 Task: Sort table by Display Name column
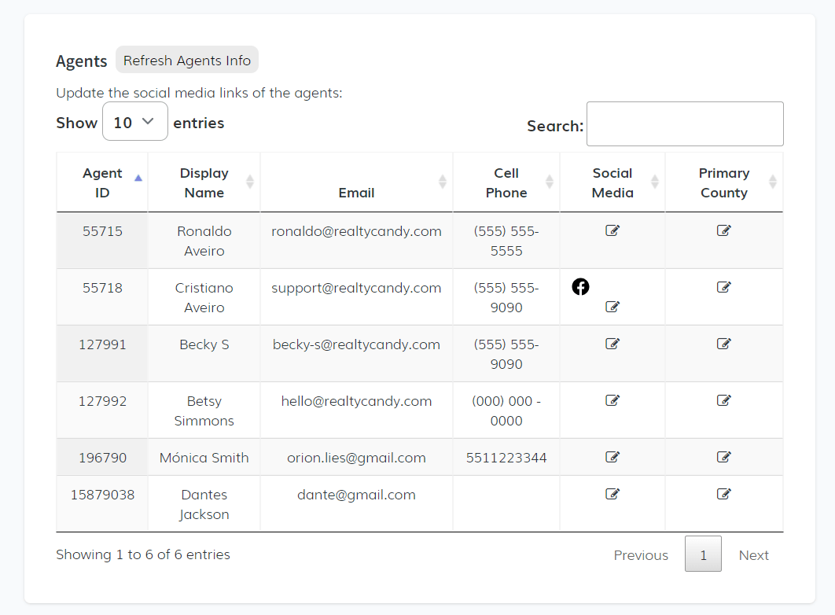pyautogui.click(x=204, y=182)
